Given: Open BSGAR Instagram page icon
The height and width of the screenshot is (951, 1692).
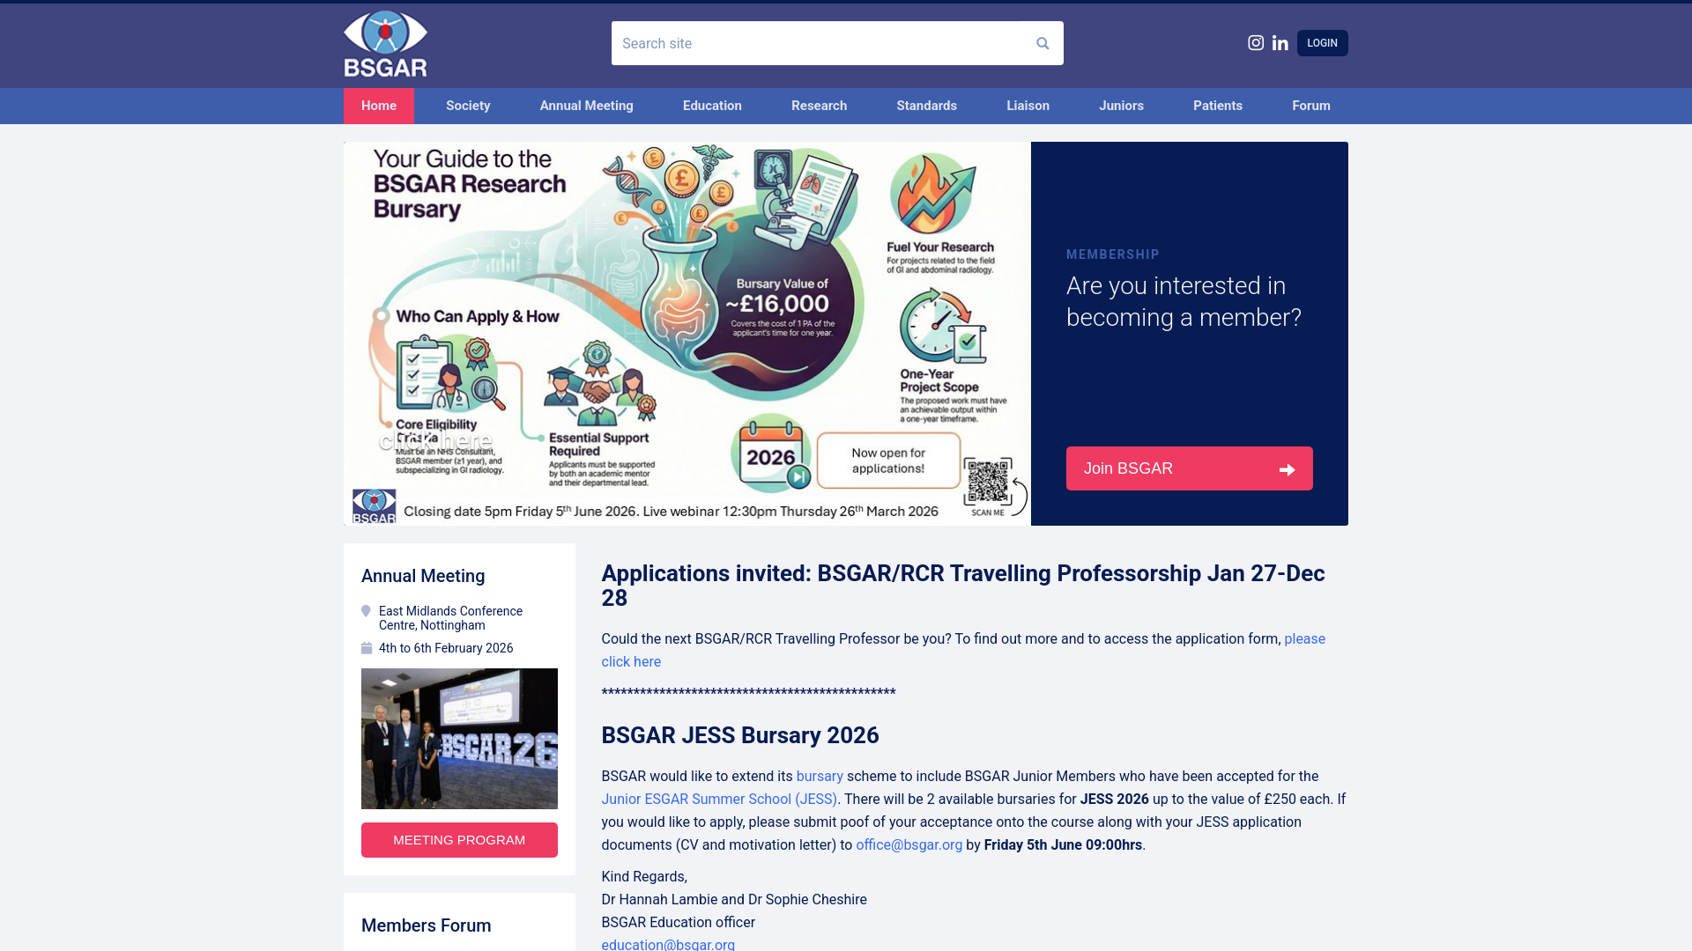Looking at the screenshot, I should tap(1256, 42).
